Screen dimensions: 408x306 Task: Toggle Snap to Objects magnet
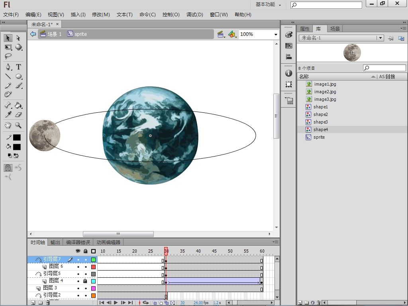click(8, 168)
